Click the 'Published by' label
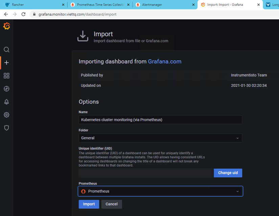Screen dimensions: 279x216 92,75
